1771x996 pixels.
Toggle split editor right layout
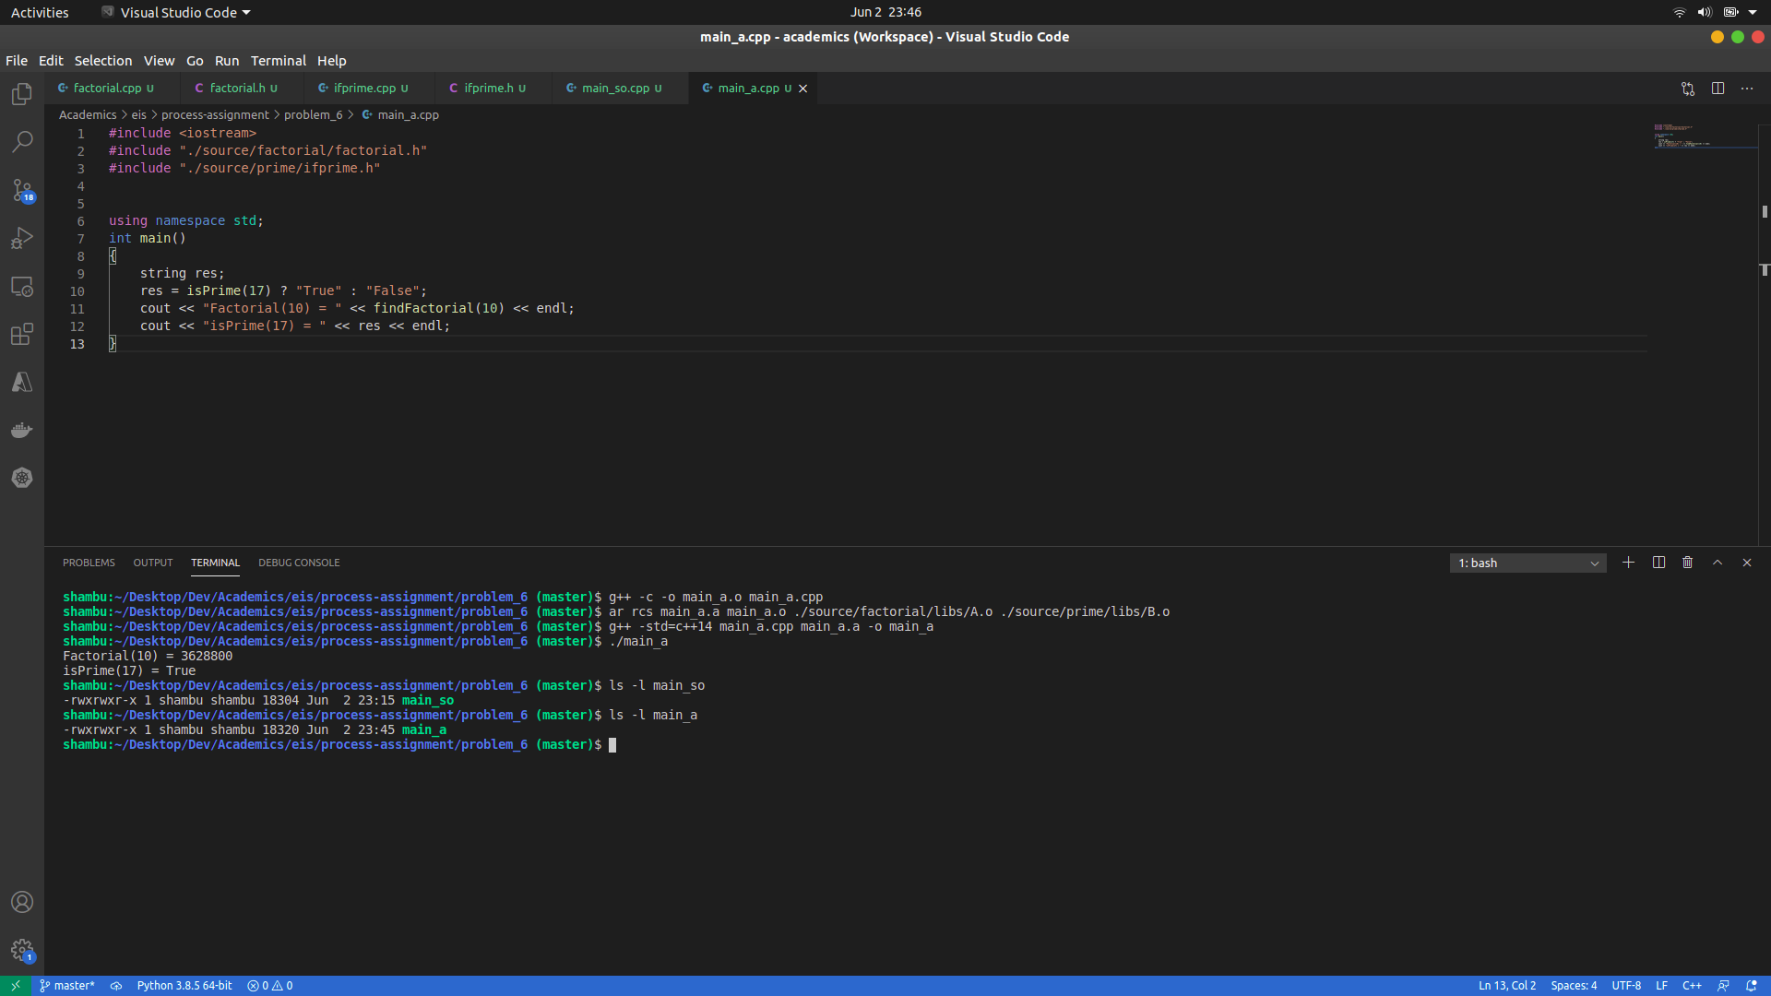tap(1718, 89)
